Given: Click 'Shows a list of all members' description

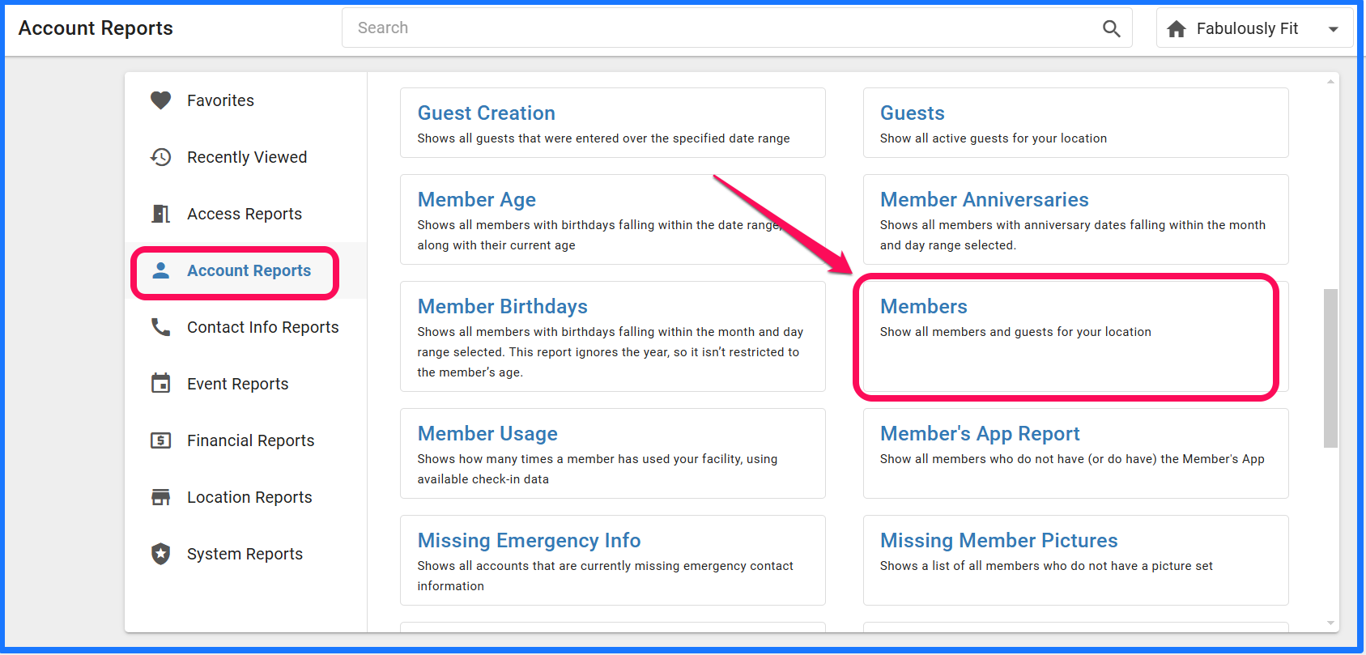Looking at the screenshot, I should pyautogui.click(x=1046, y=566).
